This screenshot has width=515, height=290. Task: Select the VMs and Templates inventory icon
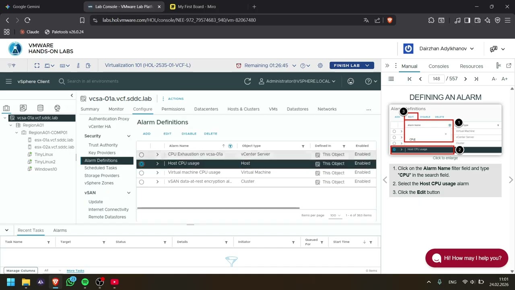[23, 108]
